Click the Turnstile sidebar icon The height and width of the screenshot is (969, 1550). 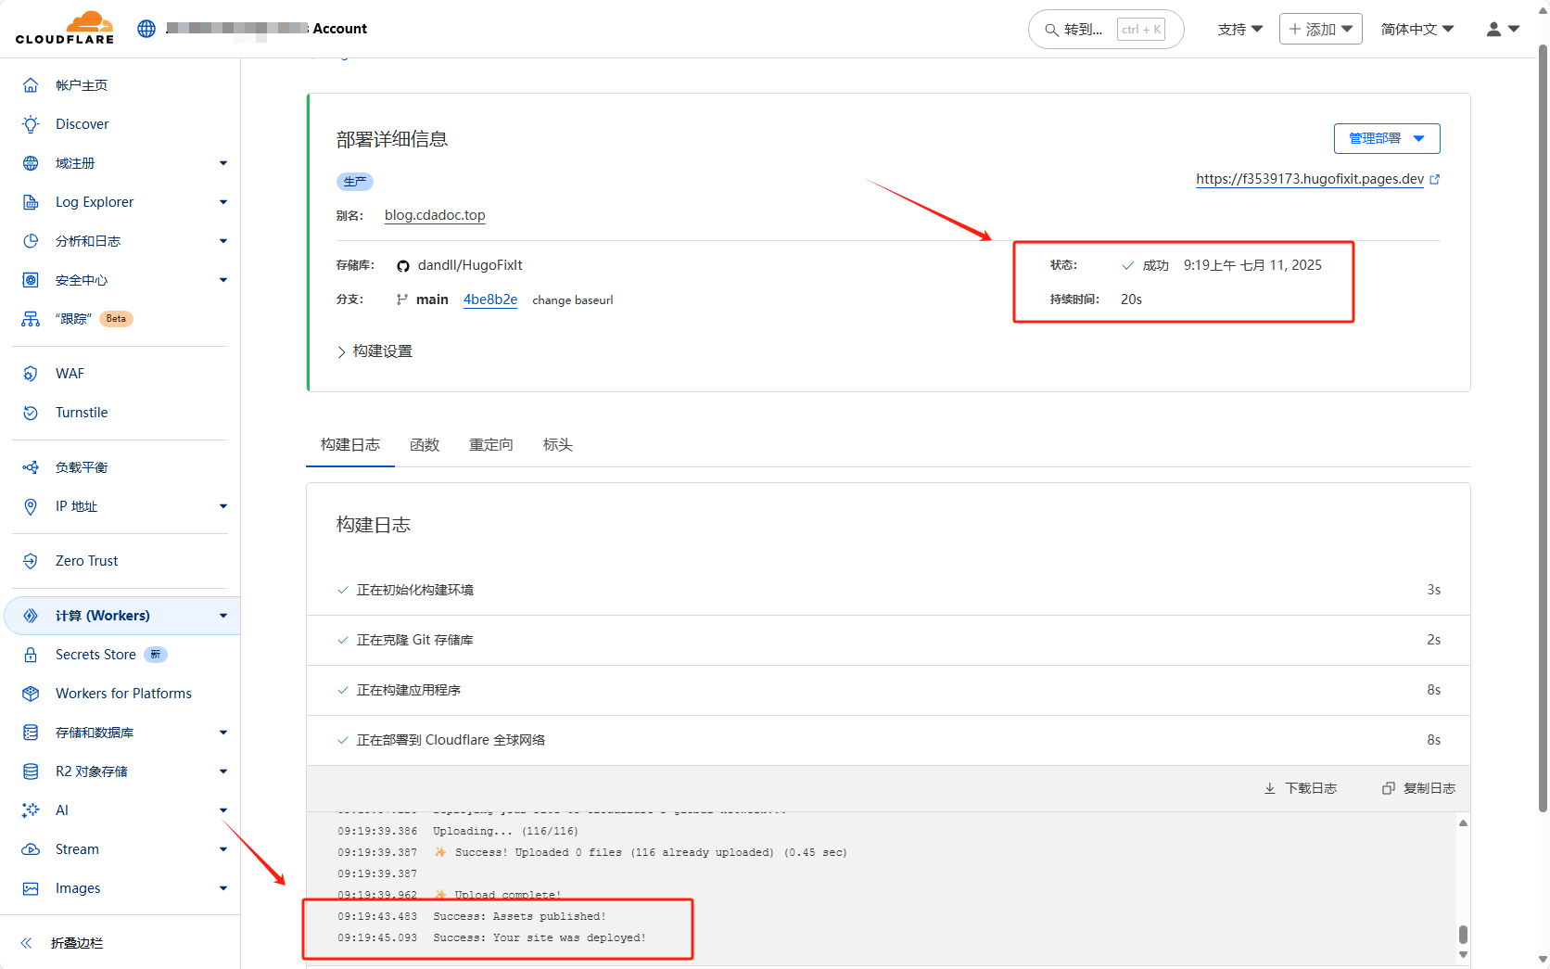click(31, 413)
